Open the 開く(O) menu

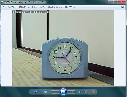(x=69, y=7)
